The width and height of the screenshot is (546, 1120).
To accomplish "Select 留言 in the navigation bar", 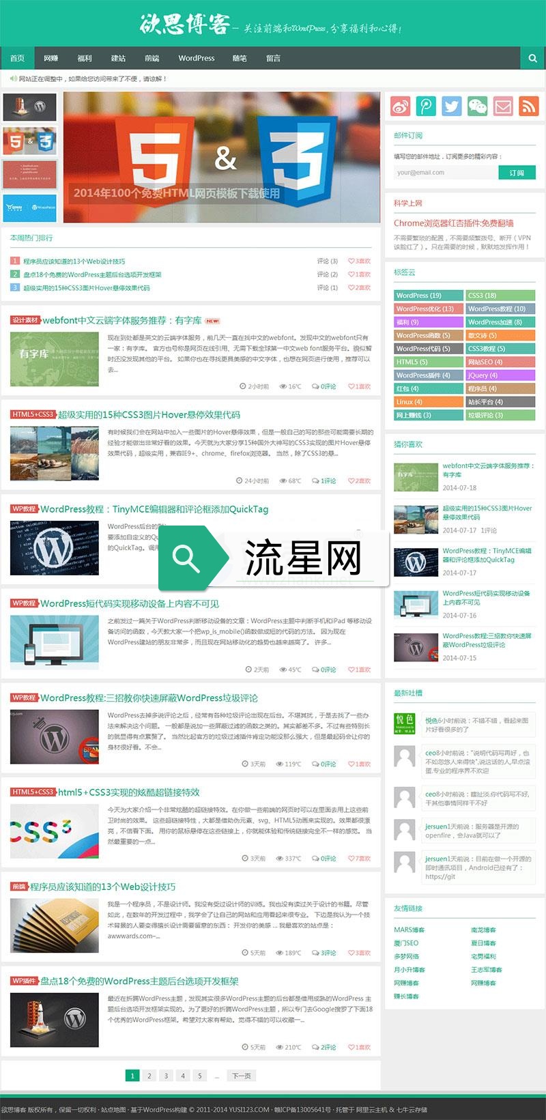I will click(x=274, y=58).
